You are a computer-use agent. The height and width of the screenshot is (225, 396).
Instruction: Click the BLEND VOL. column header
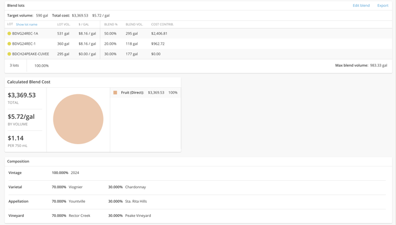point(134,25)
